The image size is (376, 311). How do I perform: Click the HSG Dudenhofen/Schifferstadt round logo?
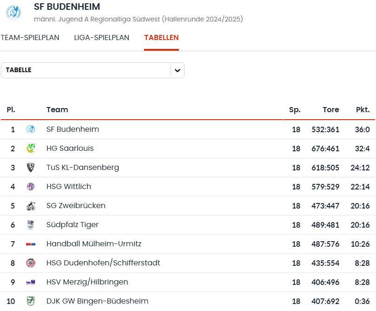pyautogui.click(x=31, y=263)
